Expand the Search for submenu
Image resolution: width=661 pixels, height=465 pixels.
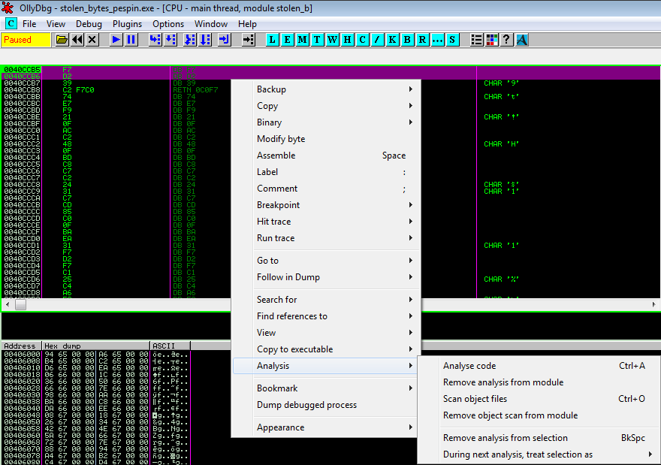pyautogui.click(x=327, y=300)
